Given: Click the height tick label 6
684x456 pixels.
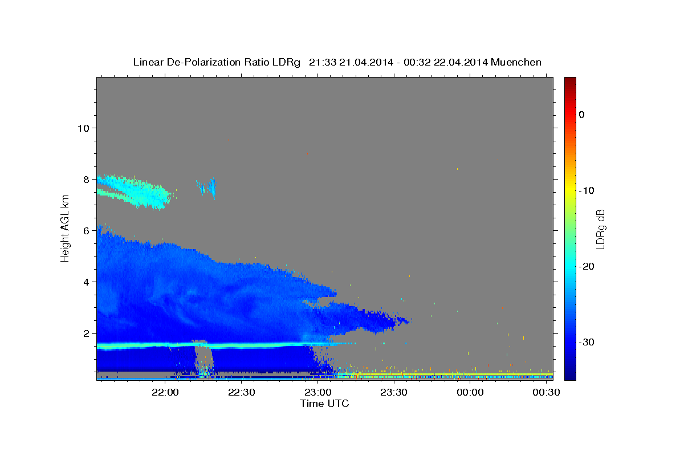Looking at the screenshot, I should (85, 230).
